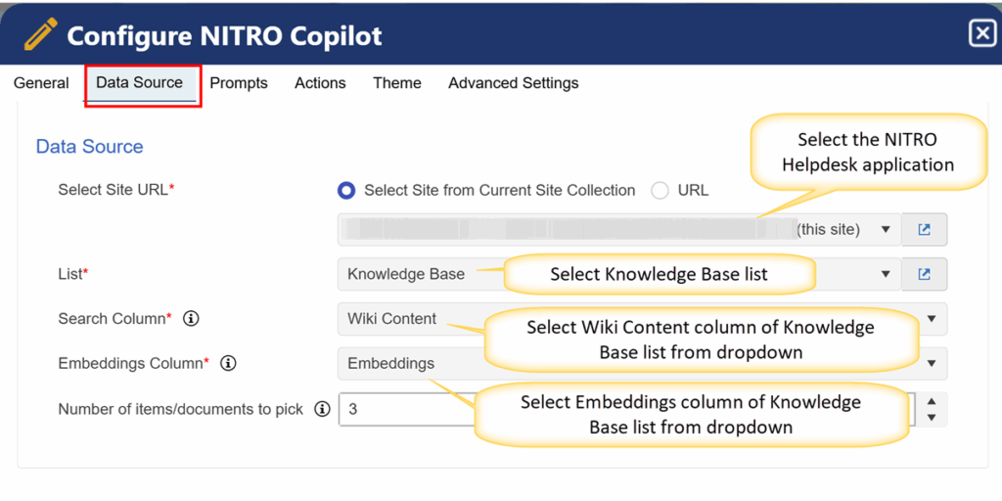Open the Search Column dropdown

[932, 319]
